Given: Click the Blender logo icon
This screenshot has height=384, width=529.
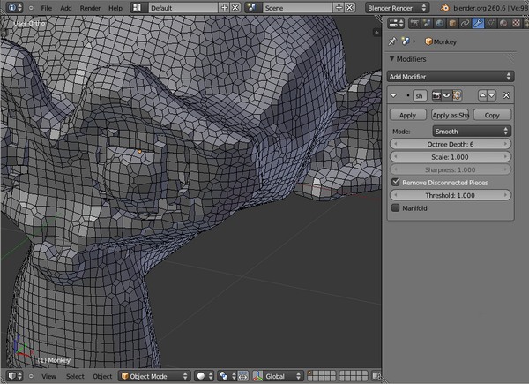Looking at the screenshot, I should click(444, 8).
